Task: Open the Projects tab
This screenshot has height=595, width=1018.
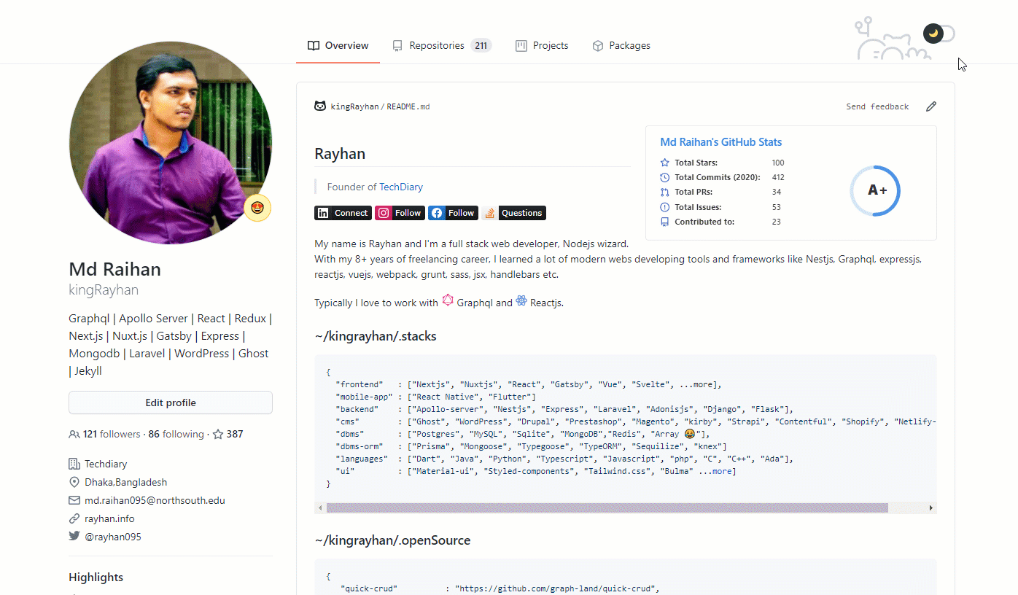Action: [x=542, y=45]
